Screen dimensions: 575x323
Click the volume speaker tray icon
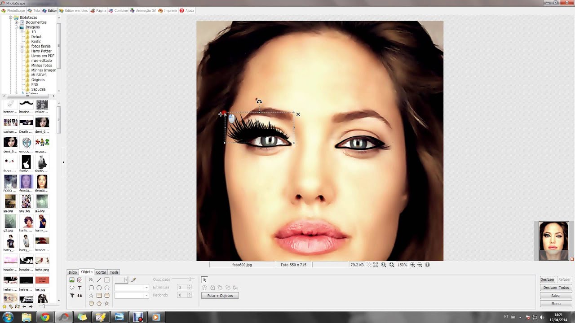tap(542, 317)
